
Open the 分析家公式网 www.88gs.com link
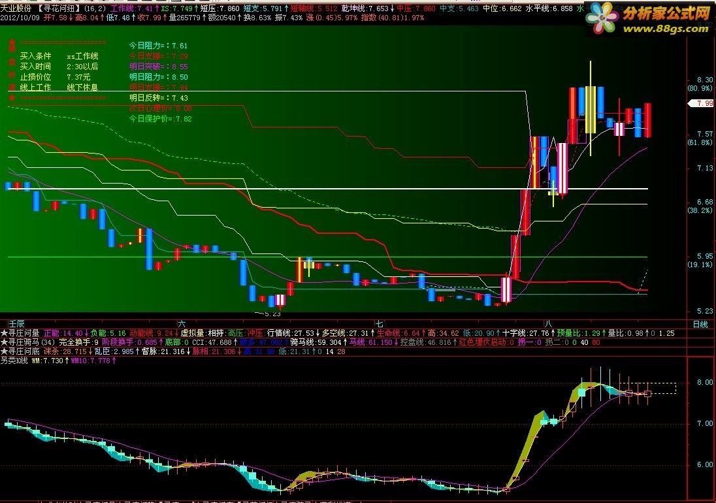click(649, 19)
